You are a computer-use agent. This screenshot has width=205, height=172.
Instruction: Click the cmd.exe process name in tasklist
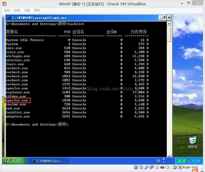coord(13,108)
